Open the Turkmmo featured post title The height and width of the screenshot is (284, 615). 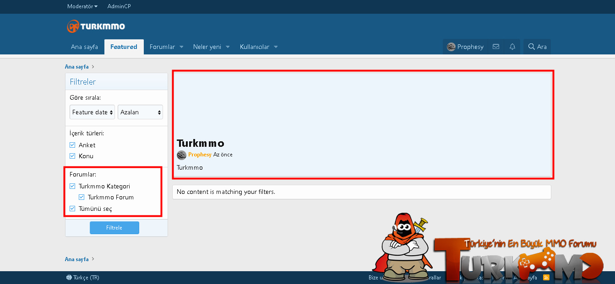[x=201, y=144]
